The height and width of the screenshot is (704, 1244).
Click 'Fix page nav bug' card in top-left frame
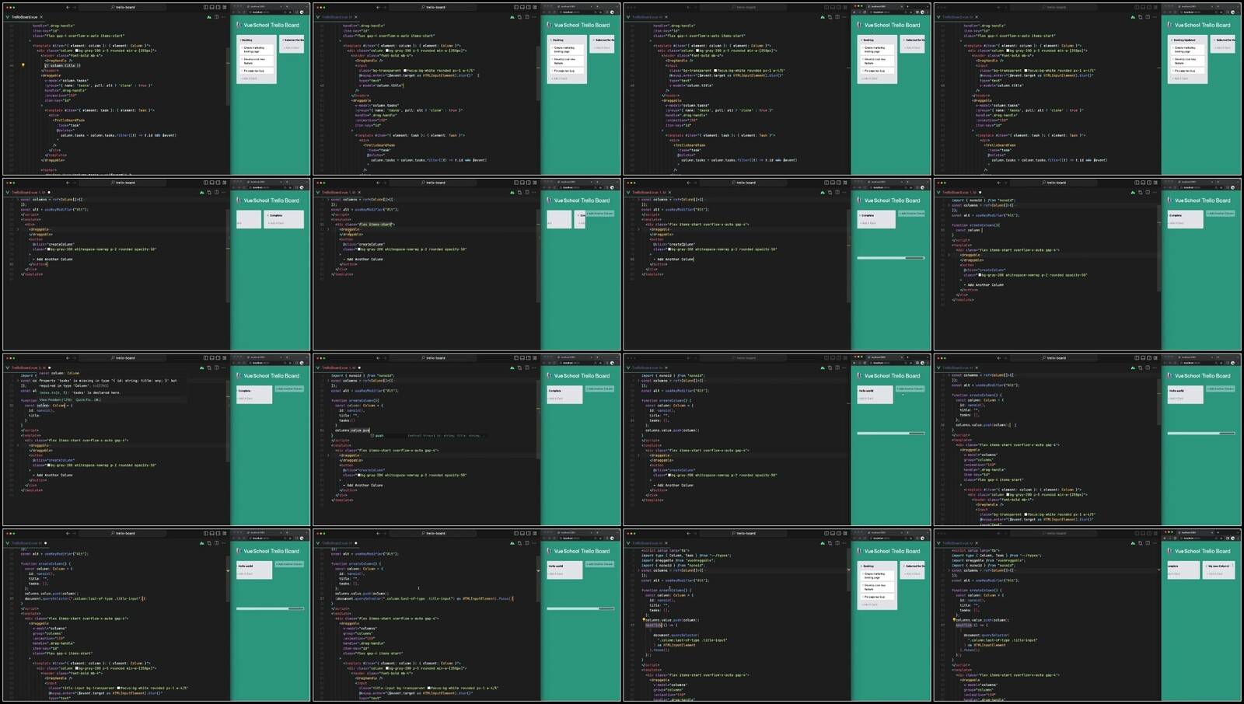[257, 71]
